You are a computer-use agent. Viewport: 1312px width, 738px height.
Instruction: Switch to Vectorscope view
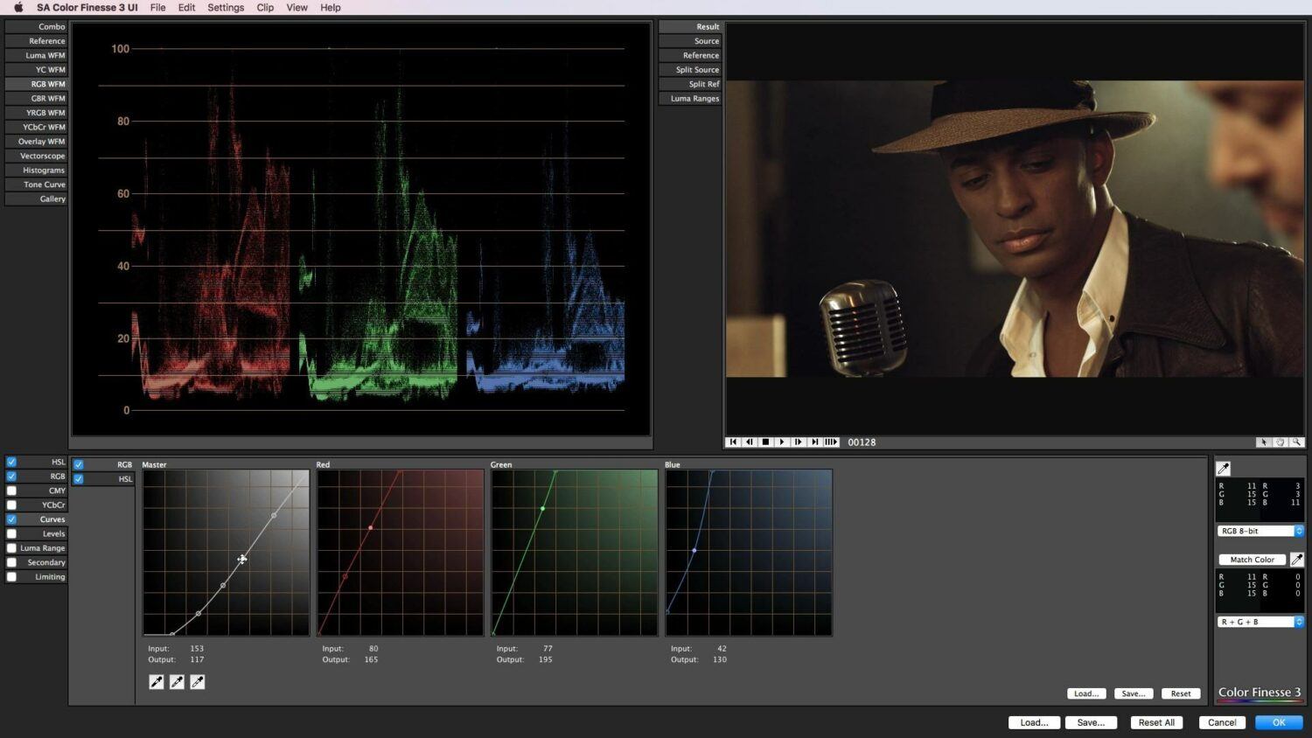[x=36, y=156]
